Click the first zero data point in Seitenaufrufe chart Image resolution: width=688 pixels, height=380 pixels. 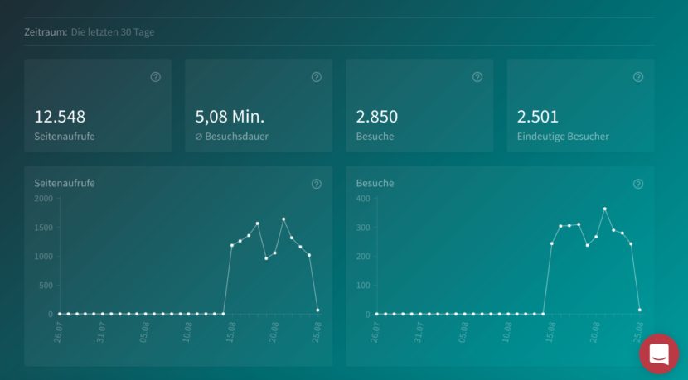[x=60, y=314]
